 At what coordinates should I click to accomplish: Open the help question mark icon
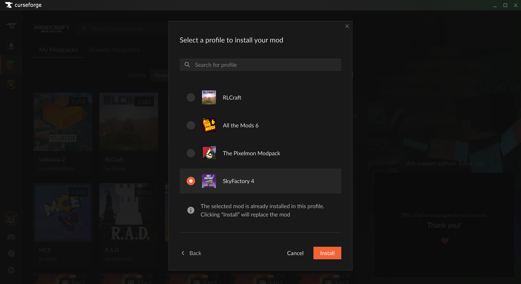click(11, 253)
